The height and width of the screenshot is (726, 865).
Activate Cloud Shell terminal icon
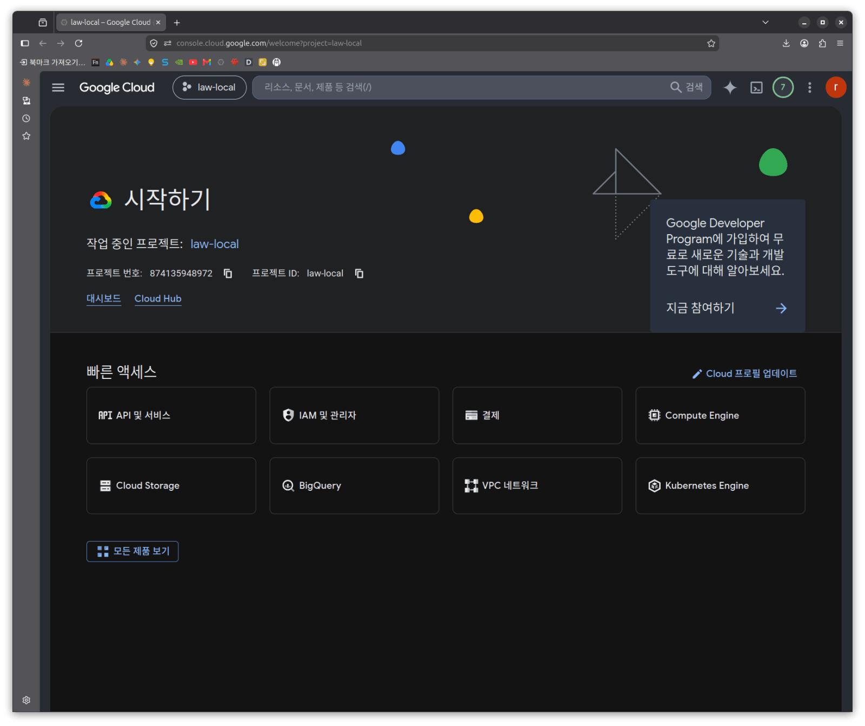pos(756,88)
